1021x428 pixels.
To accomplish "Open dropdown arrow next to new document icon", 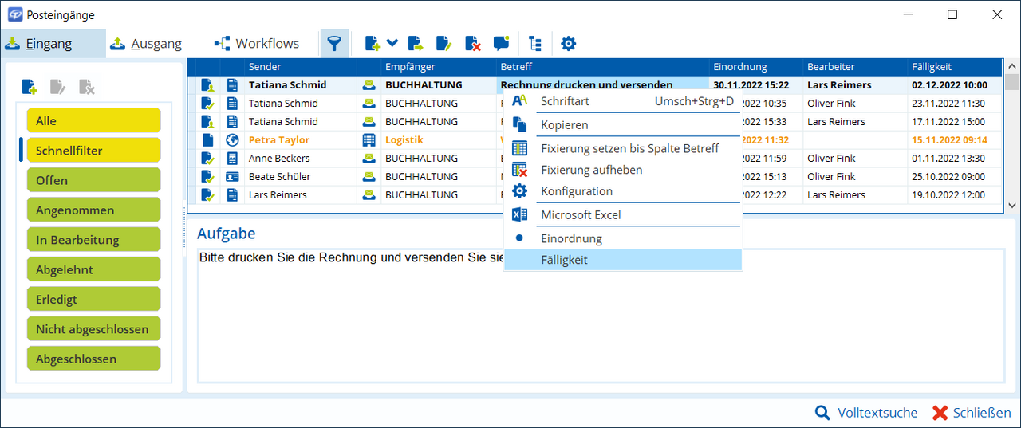I will coord(392,43).
